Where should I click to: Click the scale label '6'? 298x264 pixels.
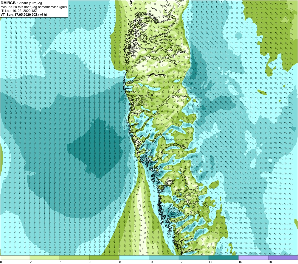click(91, 262)
